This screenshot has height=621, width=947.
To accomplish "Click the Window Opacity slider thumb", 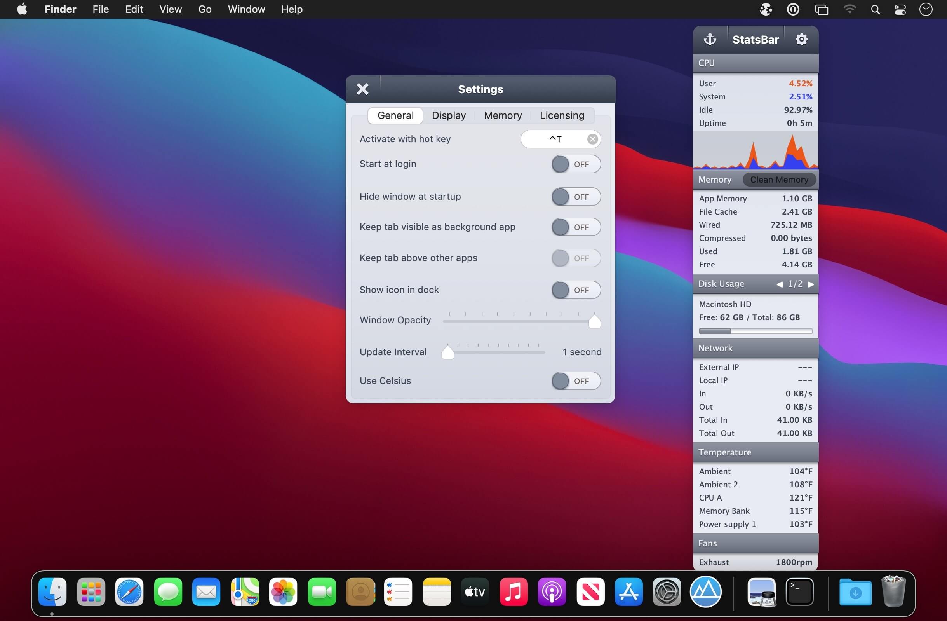I will coord(594,321).
